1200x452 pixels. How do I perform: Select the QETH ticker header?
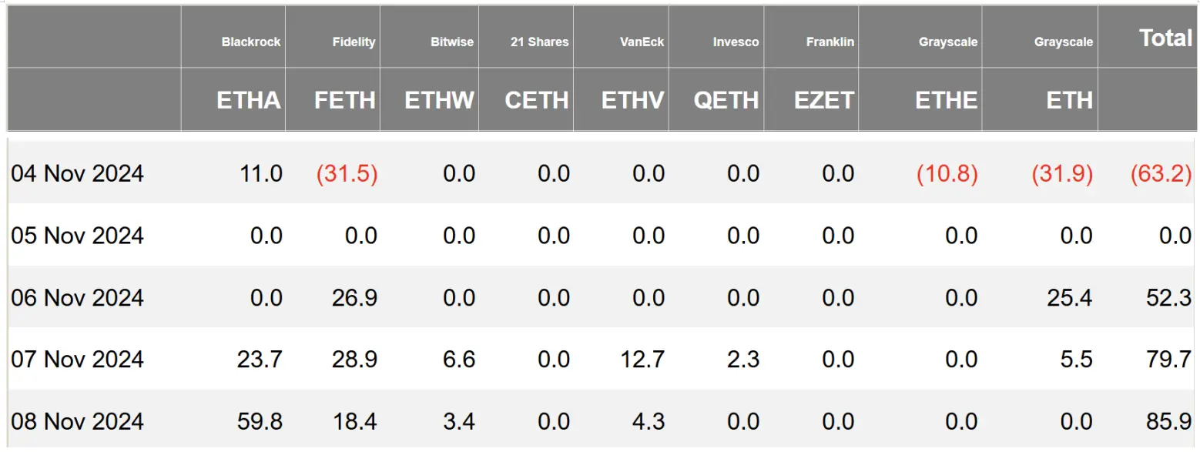(x=726, y=100)
